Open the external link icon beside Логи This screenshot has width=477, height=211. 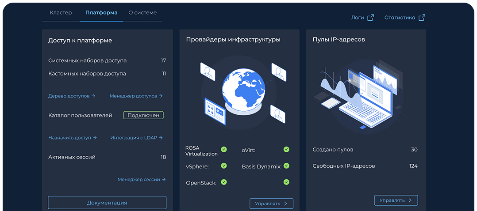tap(370, 18)
